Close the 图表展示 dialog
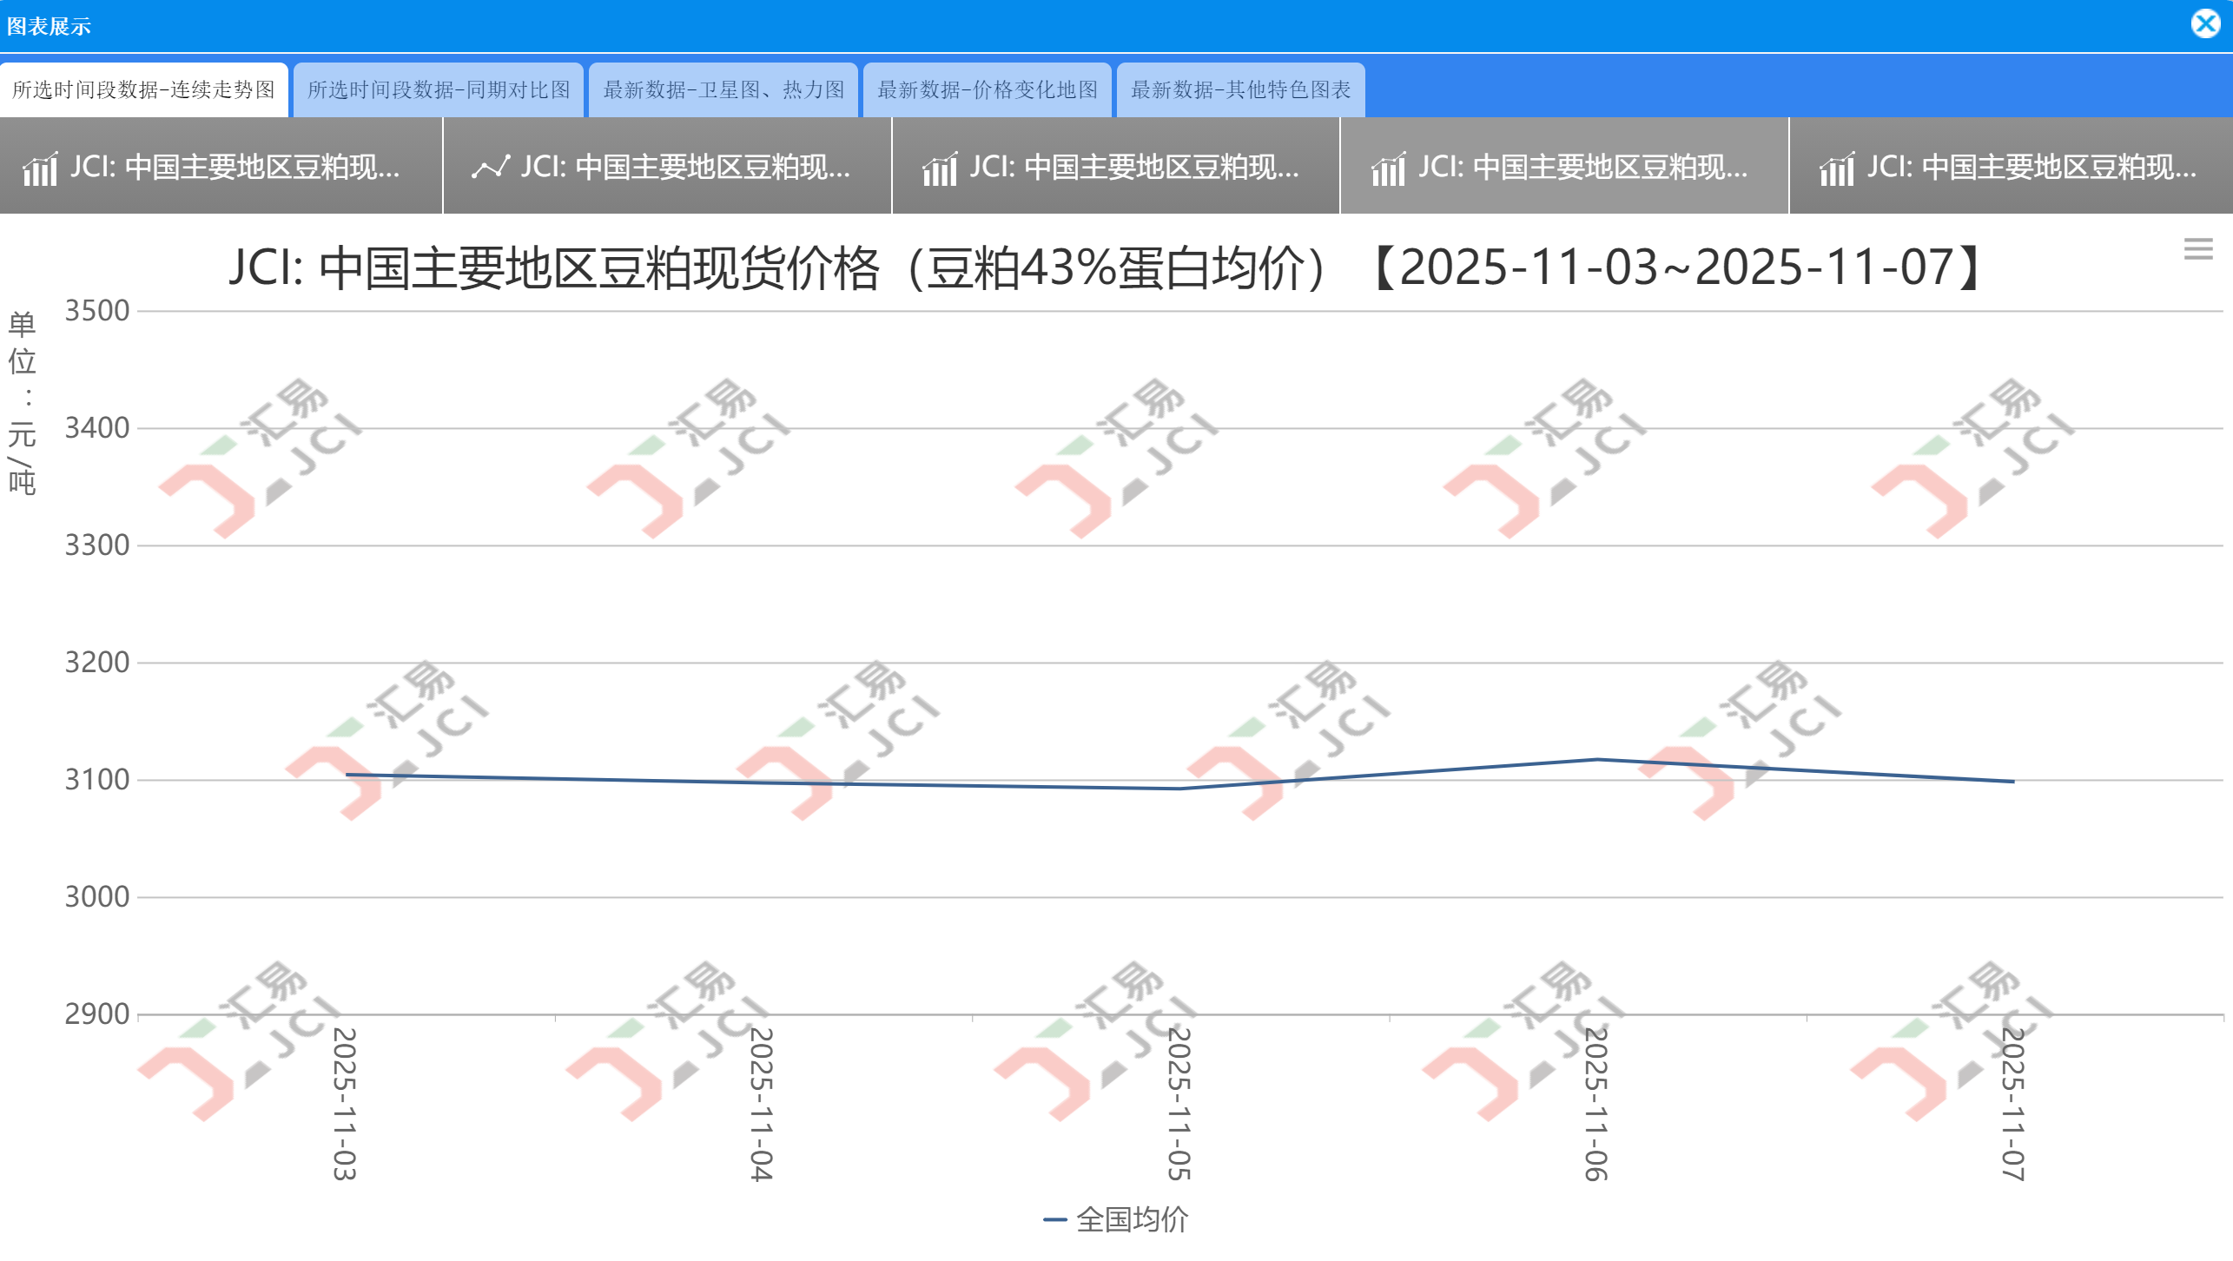The height and width of the screenshot is (1261, 2233). pos(2205,23)
